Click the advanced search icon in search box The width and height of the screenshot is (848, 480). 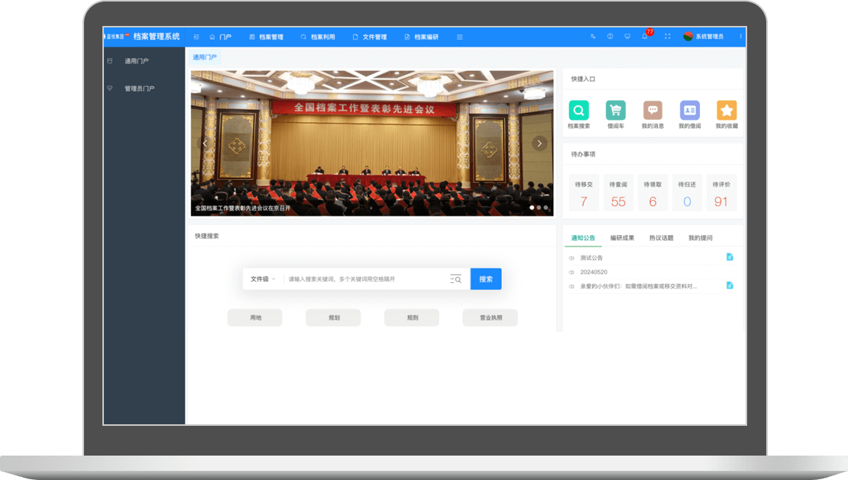455,279
